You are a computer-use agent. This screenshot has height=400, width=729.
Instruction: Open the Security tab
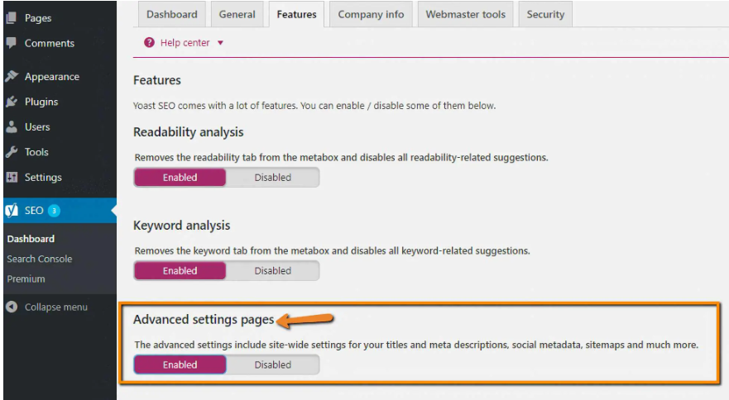coord(545,14)
